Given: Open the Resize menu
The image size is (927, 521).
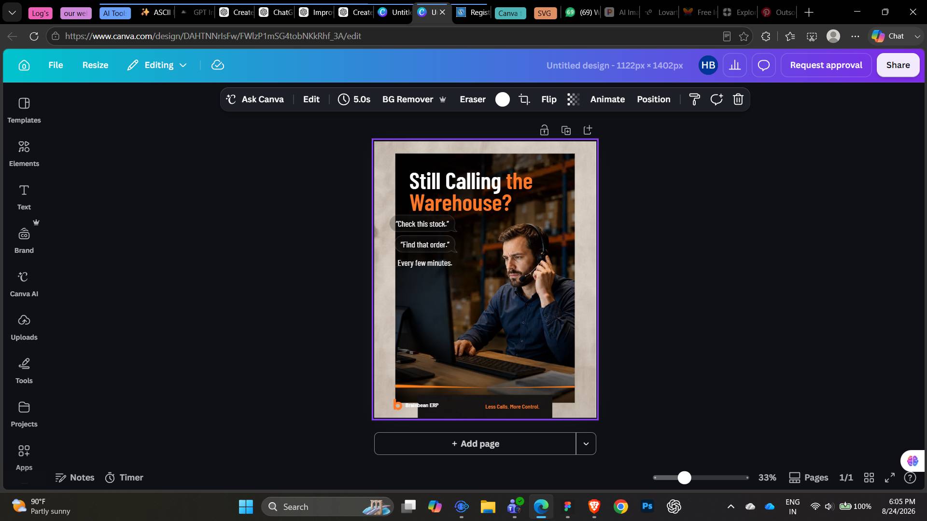Looking at the screenshot, I should coord(95,65).
